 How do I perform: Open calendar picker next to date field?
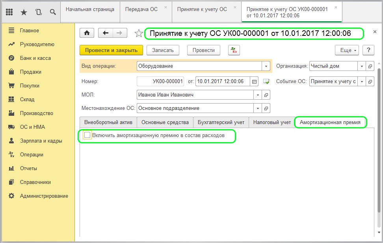tap(254, 82)
